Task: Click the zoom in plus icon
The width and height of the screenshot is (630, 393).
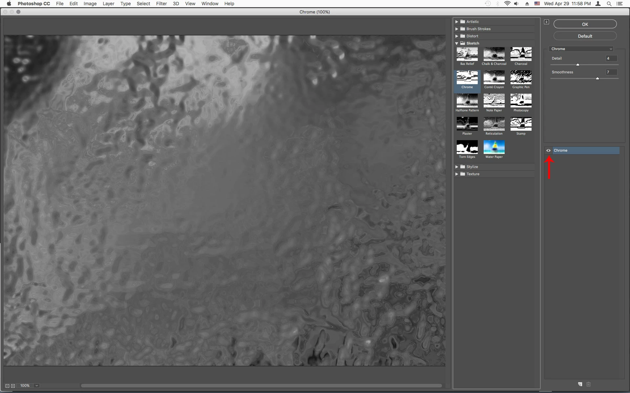Action: tap(13, 386)
